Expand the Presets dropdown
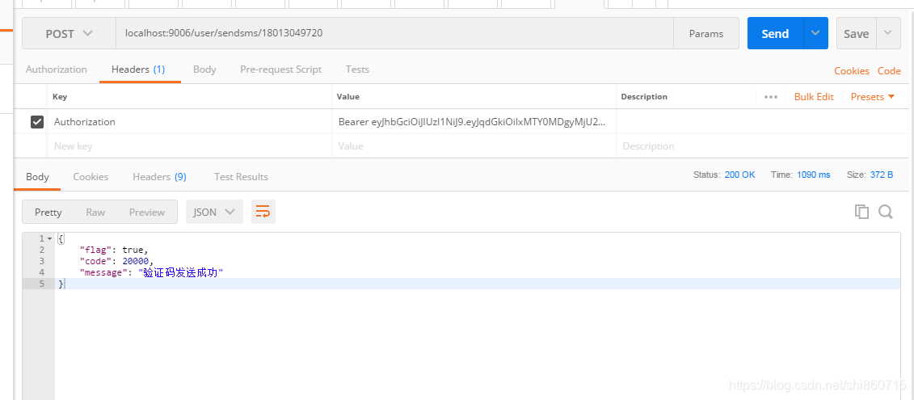This screenshot has height=400, width=914. coord(873,97)
